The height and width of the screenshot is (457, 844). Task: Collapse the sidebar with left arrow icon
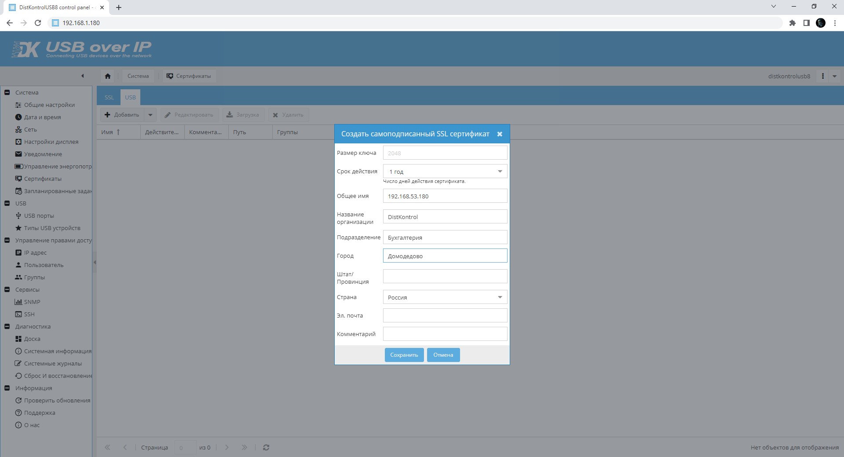tap(82, 76)
